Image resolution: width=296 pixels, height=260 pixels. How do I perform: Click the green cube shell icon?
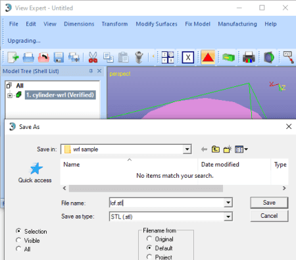(x=18, y=95)
